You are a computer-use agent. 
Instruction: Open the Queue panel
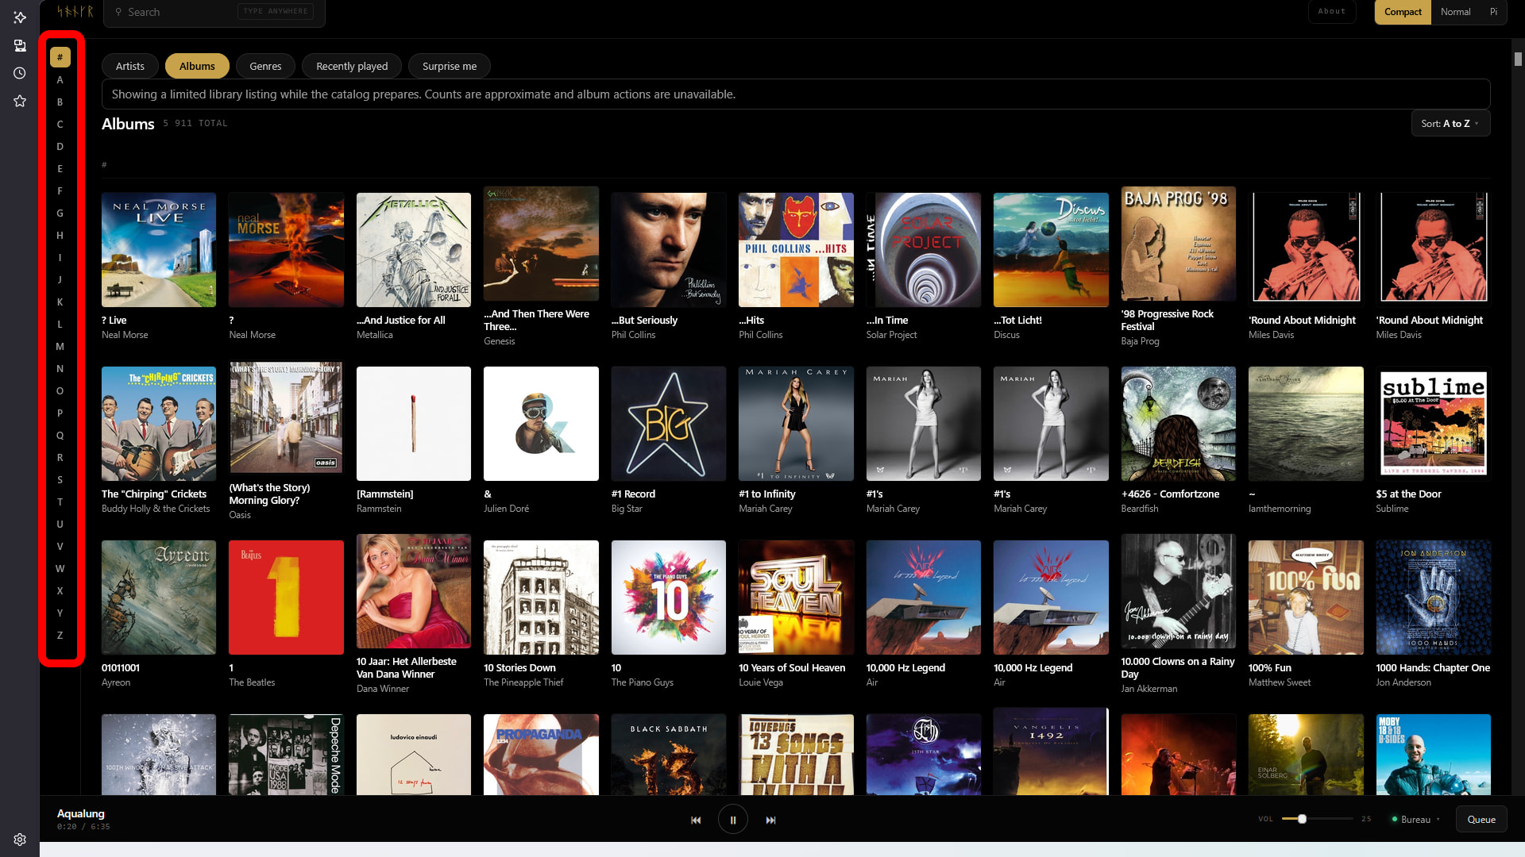[1481, 820]
